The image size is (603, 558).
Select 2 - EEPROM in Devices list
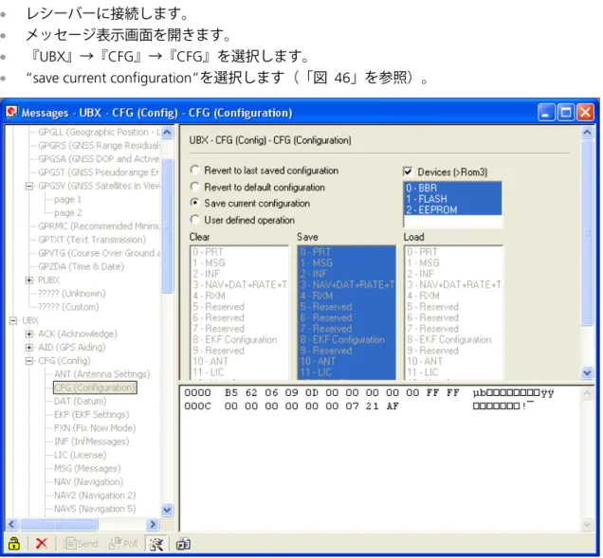[x=452, y=209]
